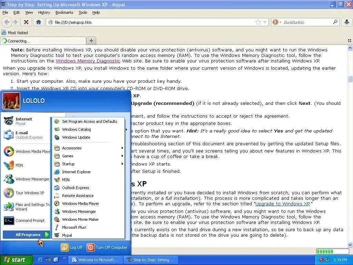Open the Most Visited bookmarks folder
Image resolution: width=353 pixels, height=265 pixels.
[x=14, y=33]
